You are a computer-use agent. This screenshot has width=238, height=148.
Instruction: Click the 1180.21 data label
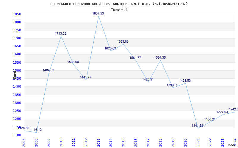[210, 120]
